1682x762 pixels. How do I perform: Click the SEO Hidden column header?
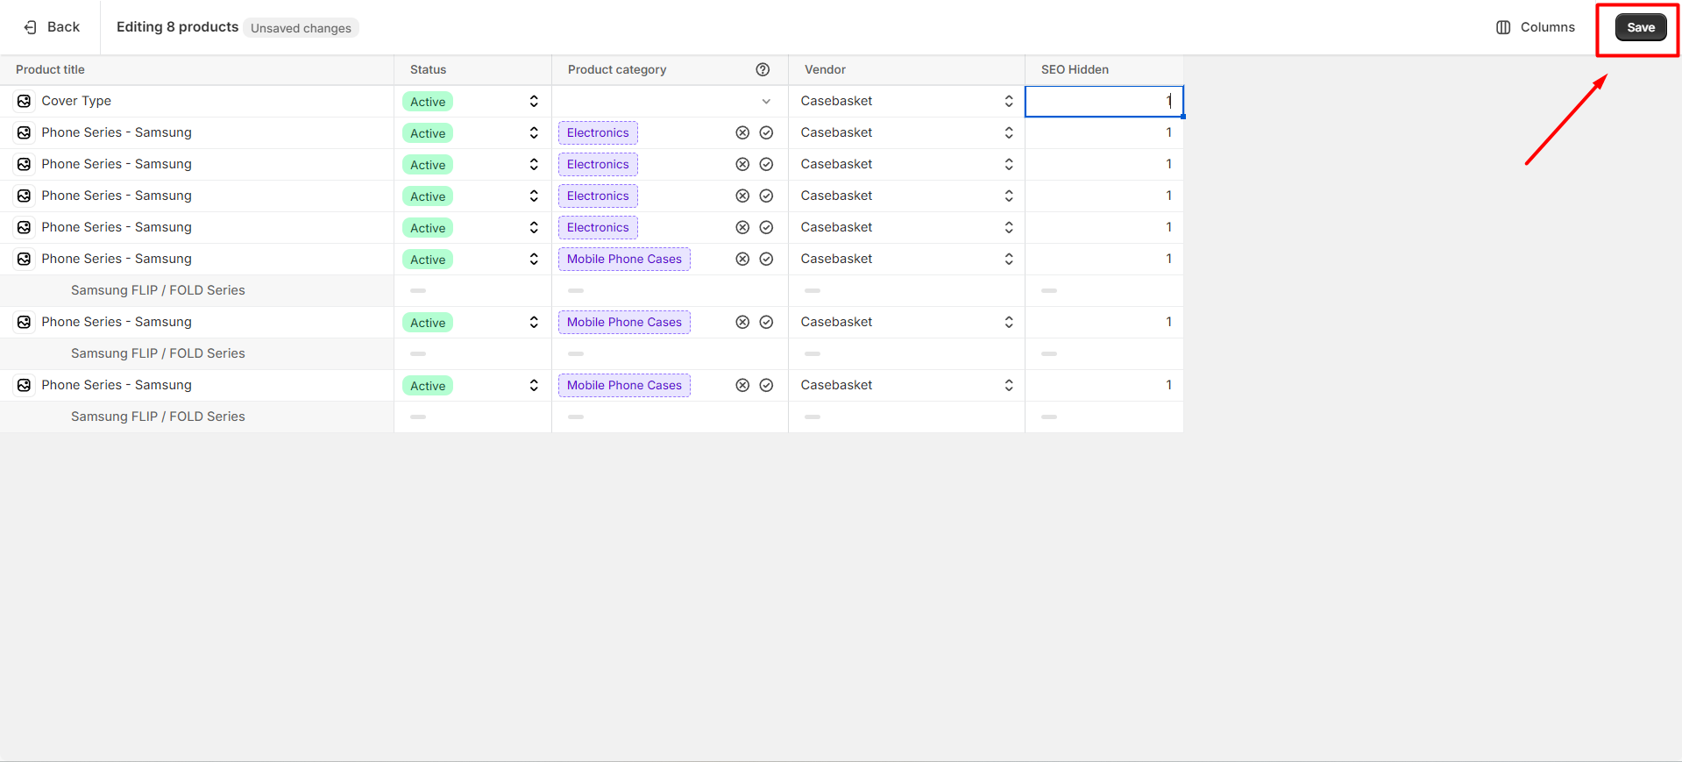(x=1075, y=70)
